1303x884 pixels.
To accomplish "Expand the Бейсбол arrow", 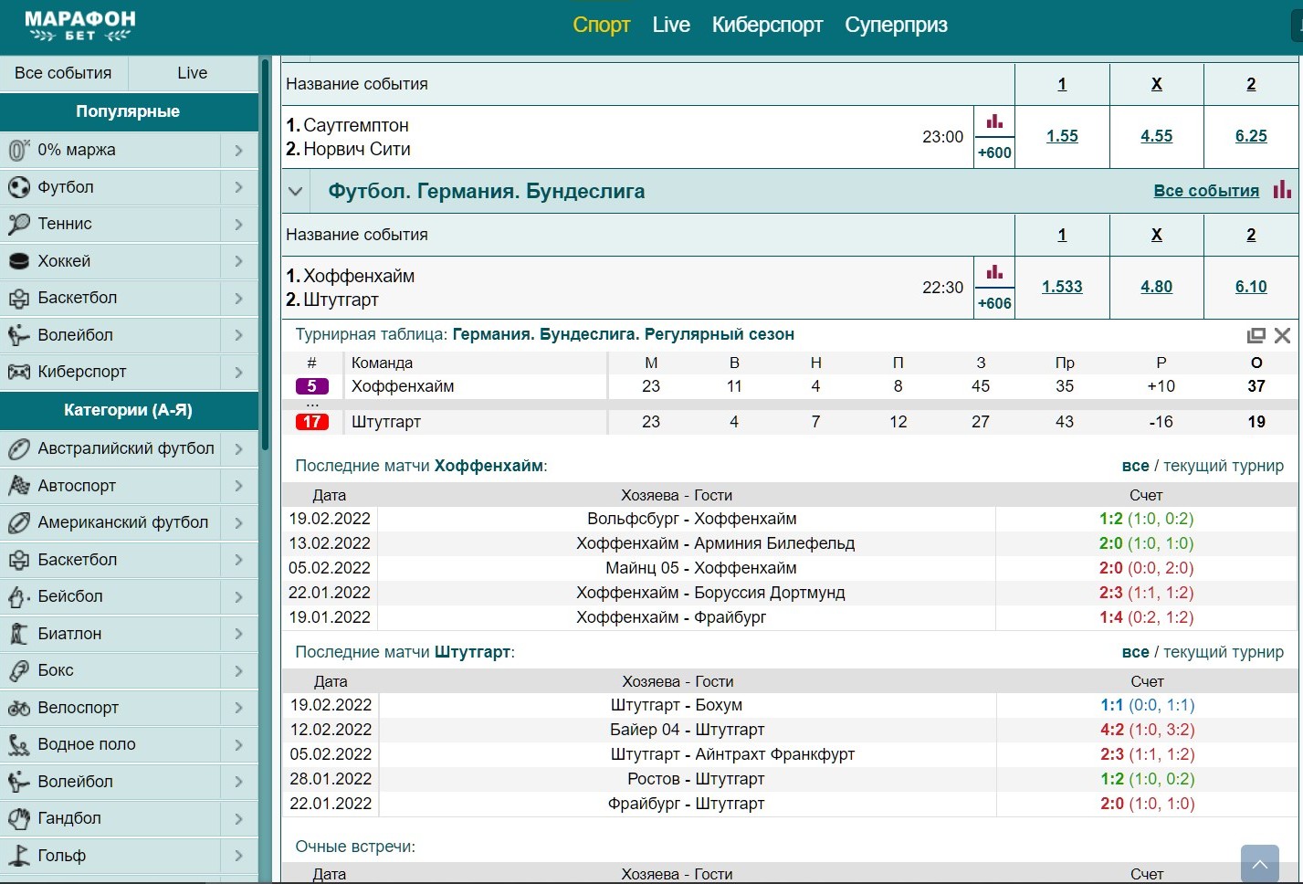I will coord(238,596).
